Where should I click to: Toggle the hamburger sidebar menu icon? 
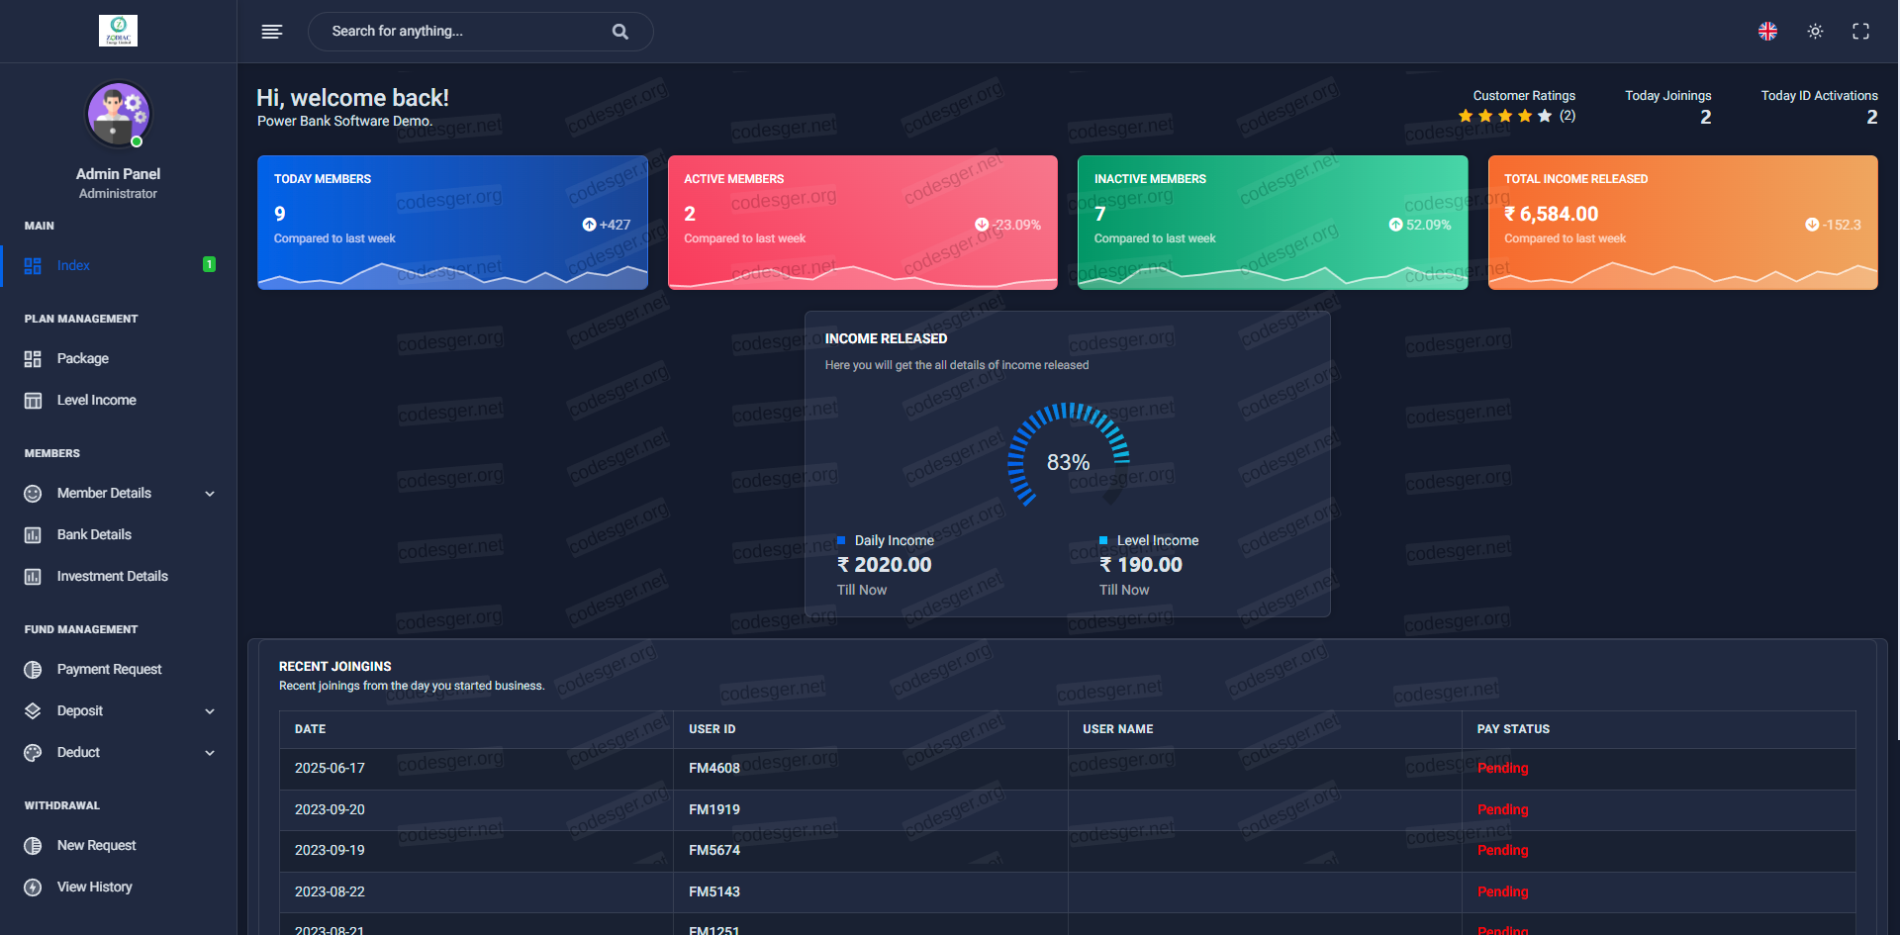pyautogui.click(x=272, y=32)
